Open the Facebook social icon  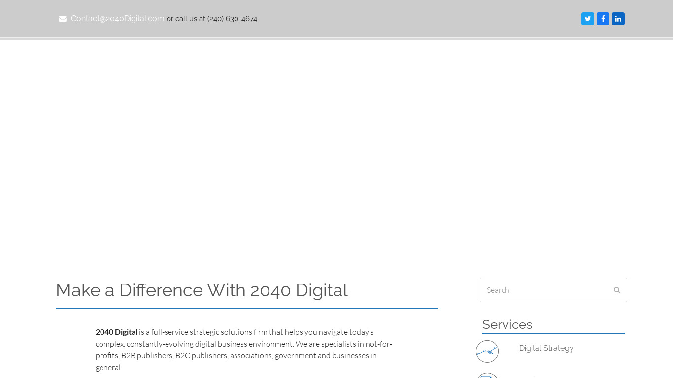tap(603, 19)
